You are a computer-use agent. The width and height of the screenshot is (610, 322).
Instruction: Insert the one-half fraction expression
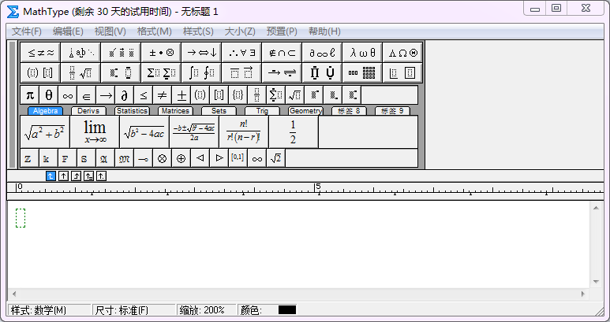(293, 132)
